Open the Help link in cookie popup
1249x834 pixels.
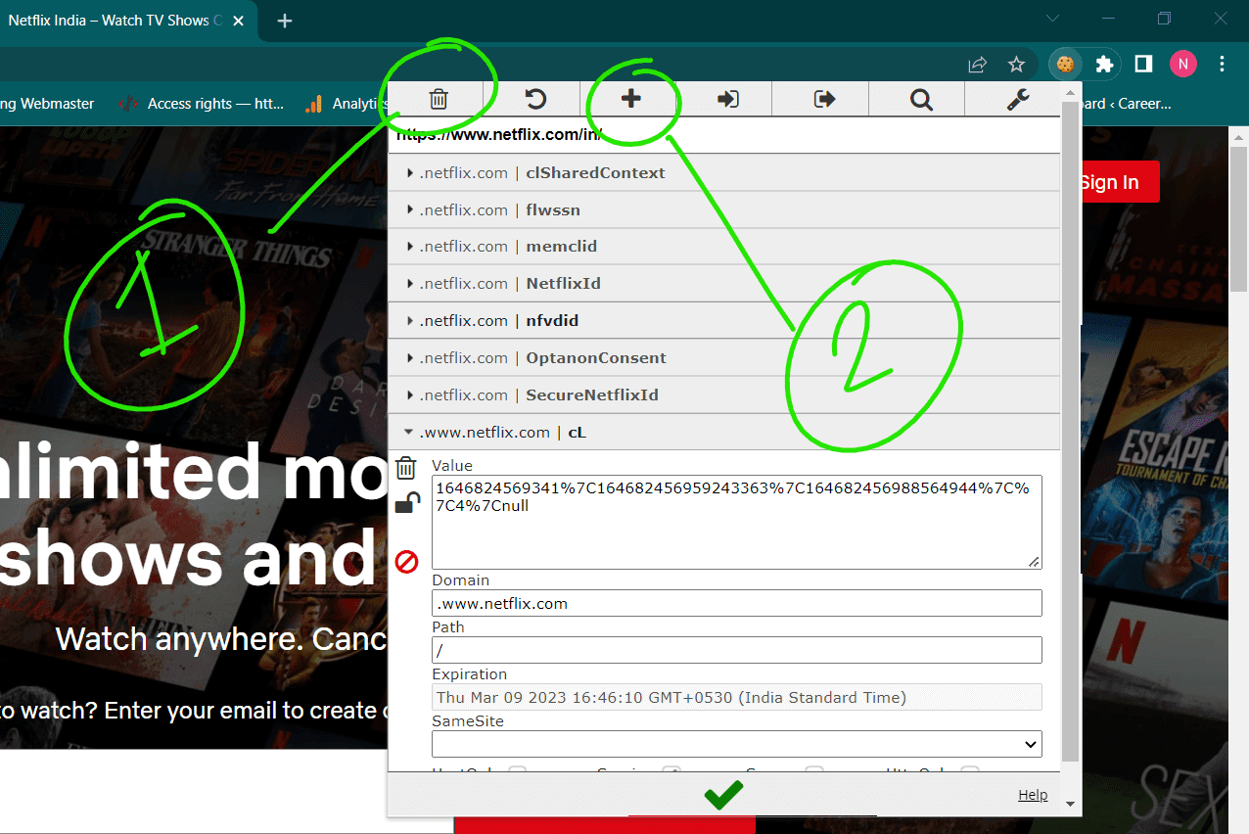pyautogui.click(x=1033, y=795)
